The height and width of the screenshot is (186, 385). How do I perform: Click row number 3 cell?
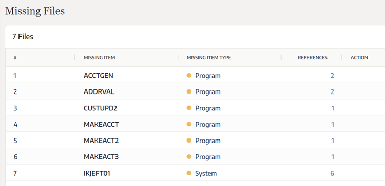tap(15, 108)
